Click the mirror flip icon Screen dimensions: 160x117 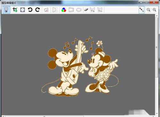(x=55, y=10)
